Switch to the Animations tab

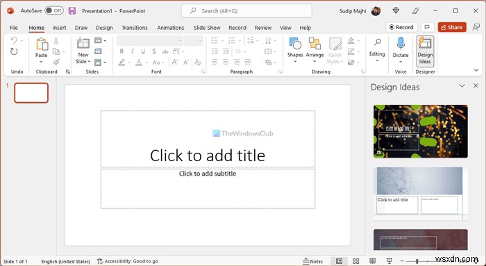tap(171, 28)
